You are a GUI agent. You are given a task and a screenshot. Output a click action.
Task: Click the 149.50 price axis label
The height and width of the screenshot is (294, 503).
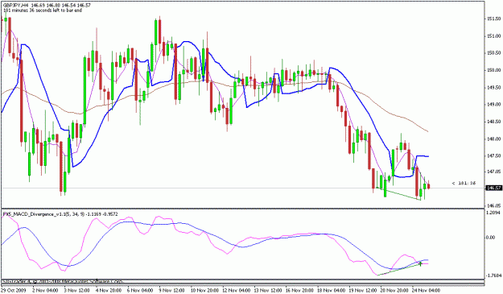pyautogui.click(x=494, y=87)
